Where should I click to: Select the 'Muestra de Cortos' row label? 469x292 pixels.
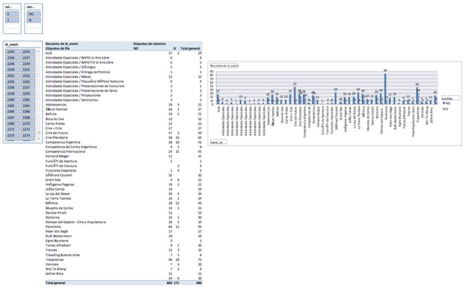(x=59, y=208)
